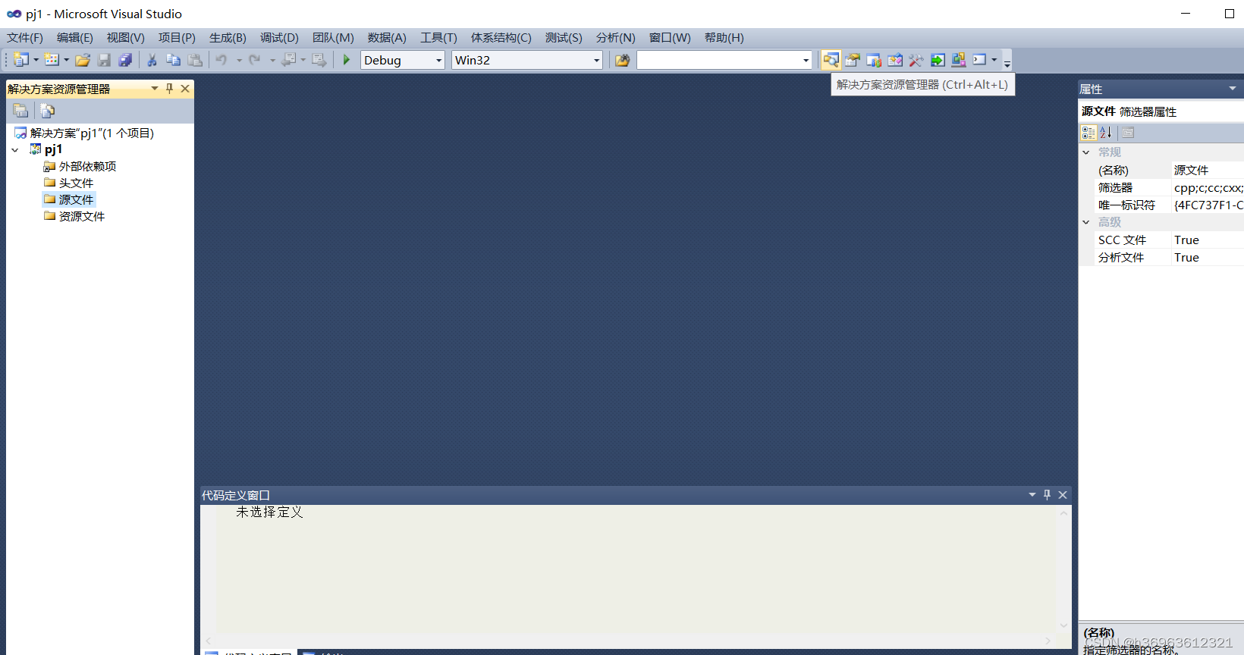Click the Paste icon in toolbar
The height and width of the screenshot is (655, 1244).
click(x=195, y=60)
